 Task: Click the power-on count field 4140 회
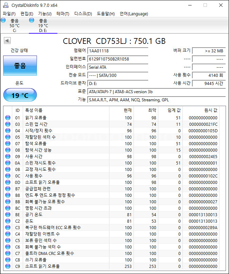point(209,75)
